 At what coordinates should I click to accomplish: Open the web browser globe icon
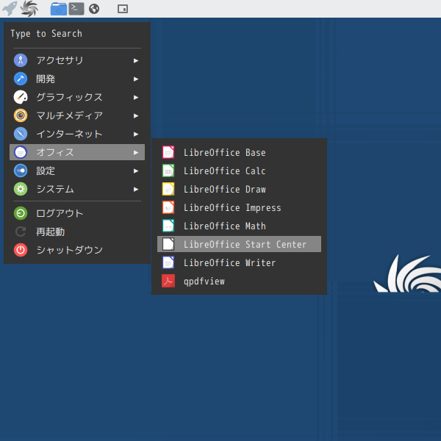(x=94, y=9)
